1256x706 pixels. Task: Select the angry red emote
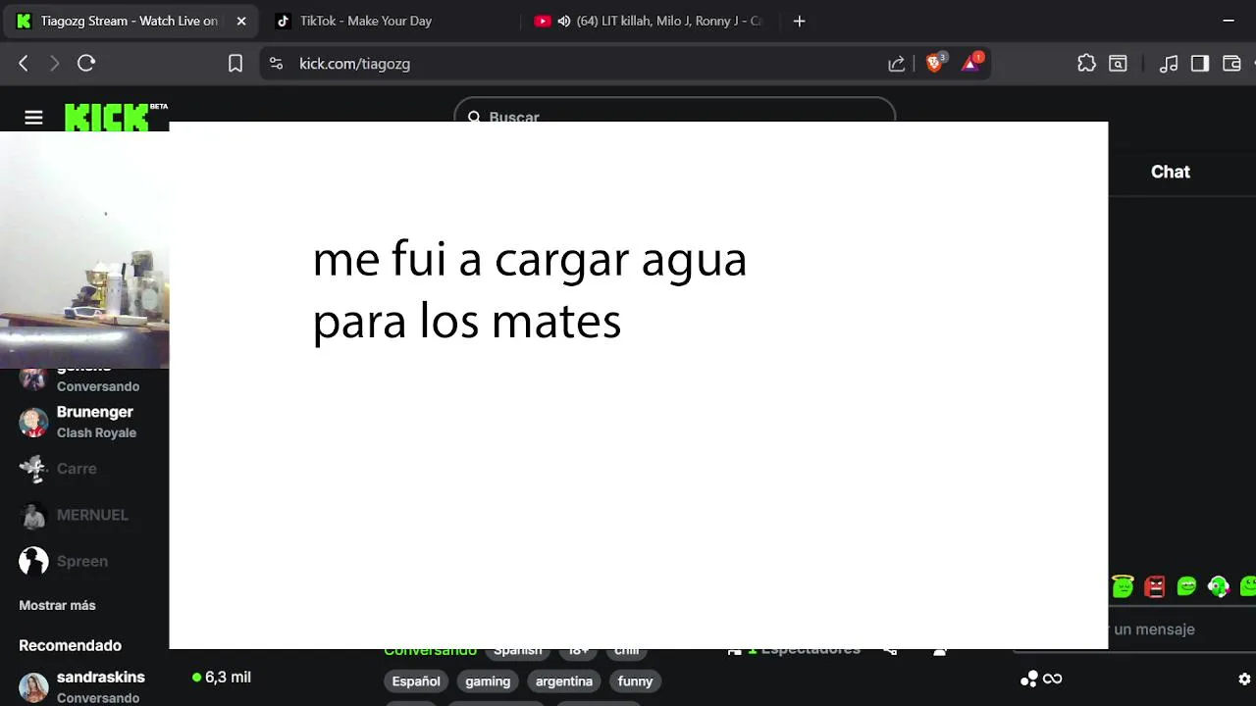coord(1155,586)
